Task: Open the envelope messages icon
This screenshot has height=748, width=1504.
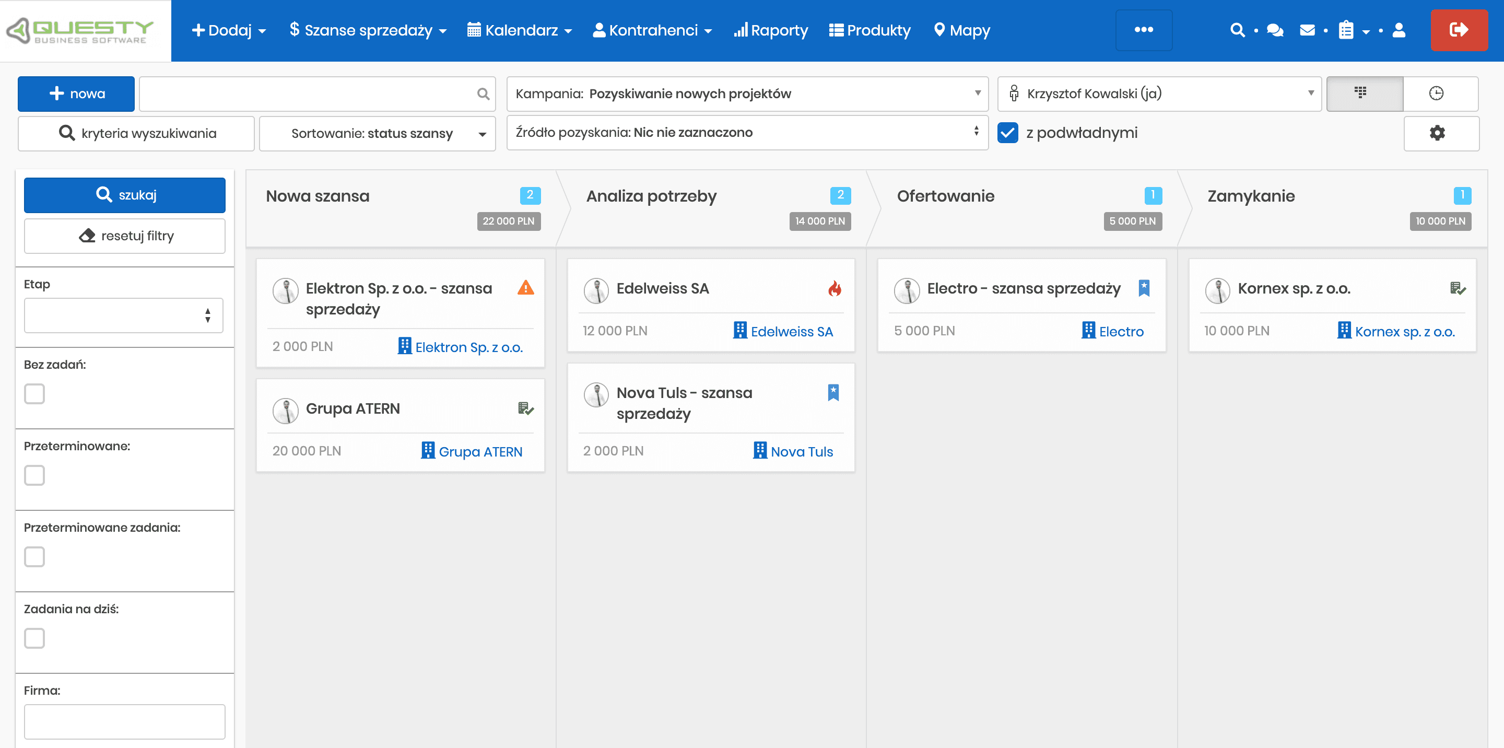Action: pos(1307,30)
